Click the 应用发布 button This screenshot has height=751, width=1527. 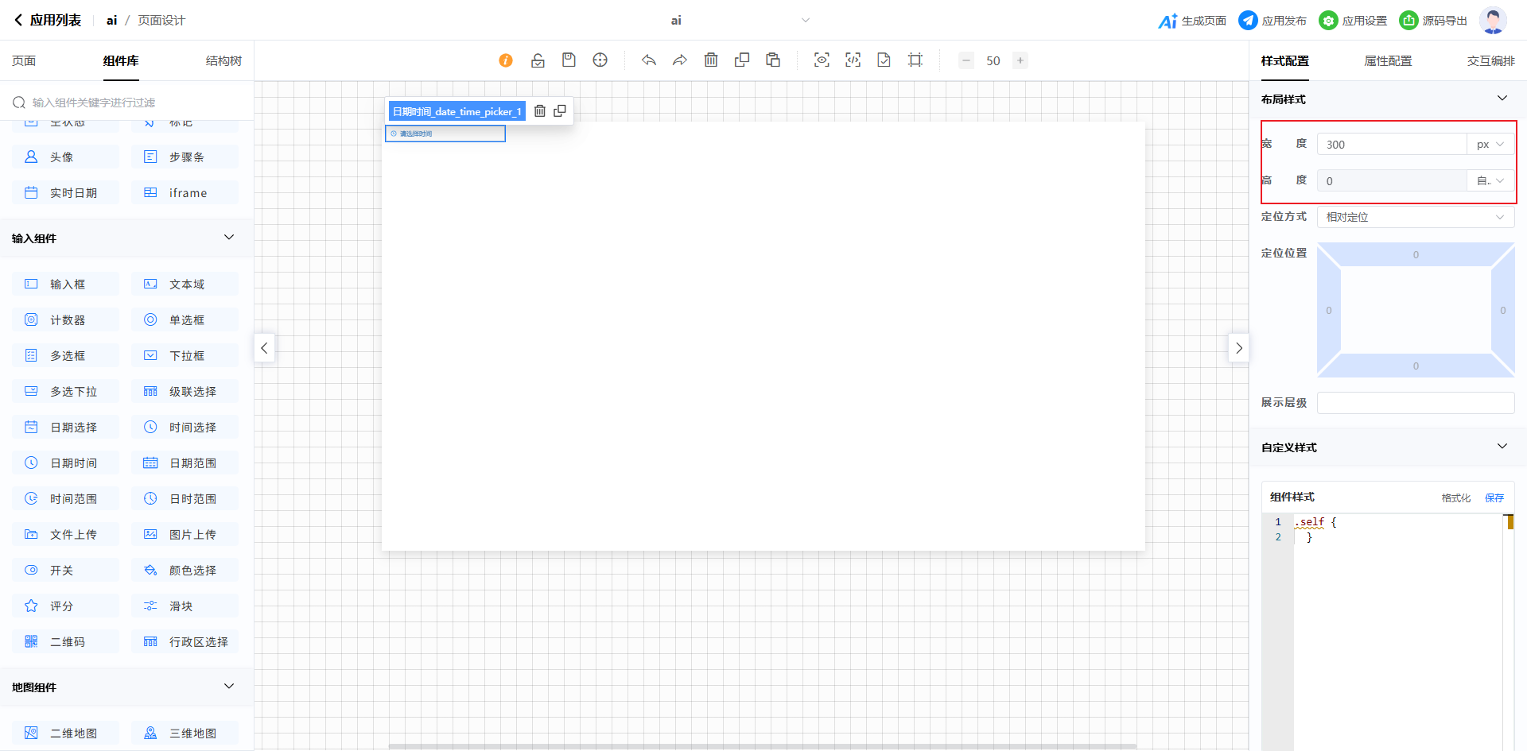click(1272, 21)
